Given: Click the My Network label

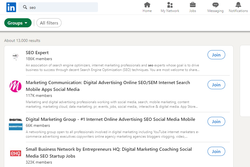Looking at the screenshot, I should (170, 11).
